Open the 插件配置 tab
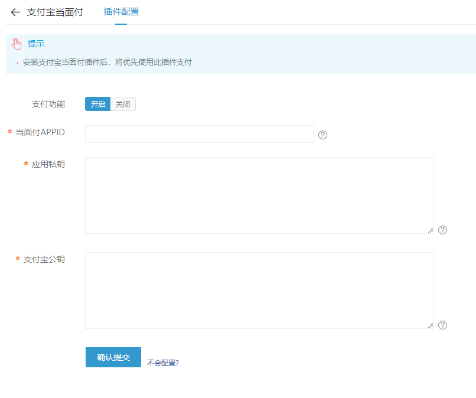Screen dimensions: 476x398 (121, 12)
